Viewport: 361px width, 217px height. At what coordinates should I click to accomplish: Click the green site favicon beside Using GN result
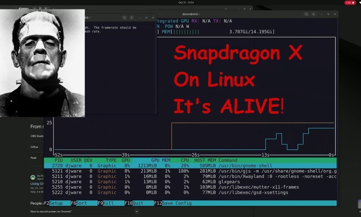click(33, 177)
